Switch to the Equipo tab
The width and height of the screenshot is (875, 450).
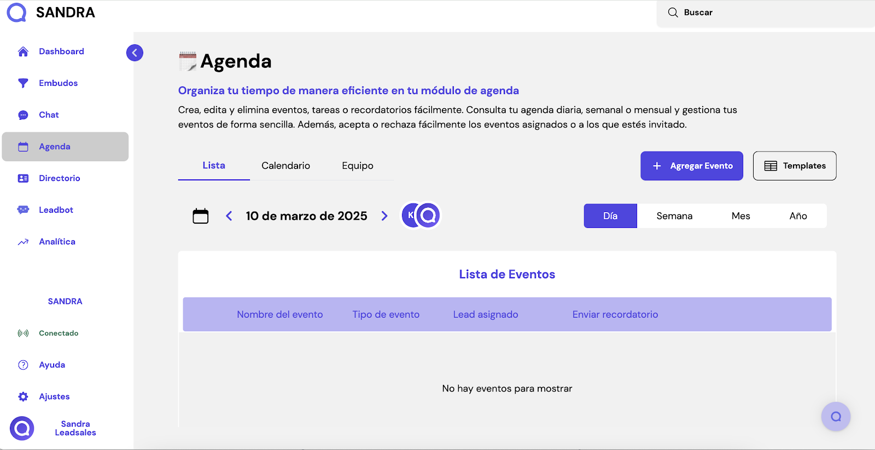(358, 166)
